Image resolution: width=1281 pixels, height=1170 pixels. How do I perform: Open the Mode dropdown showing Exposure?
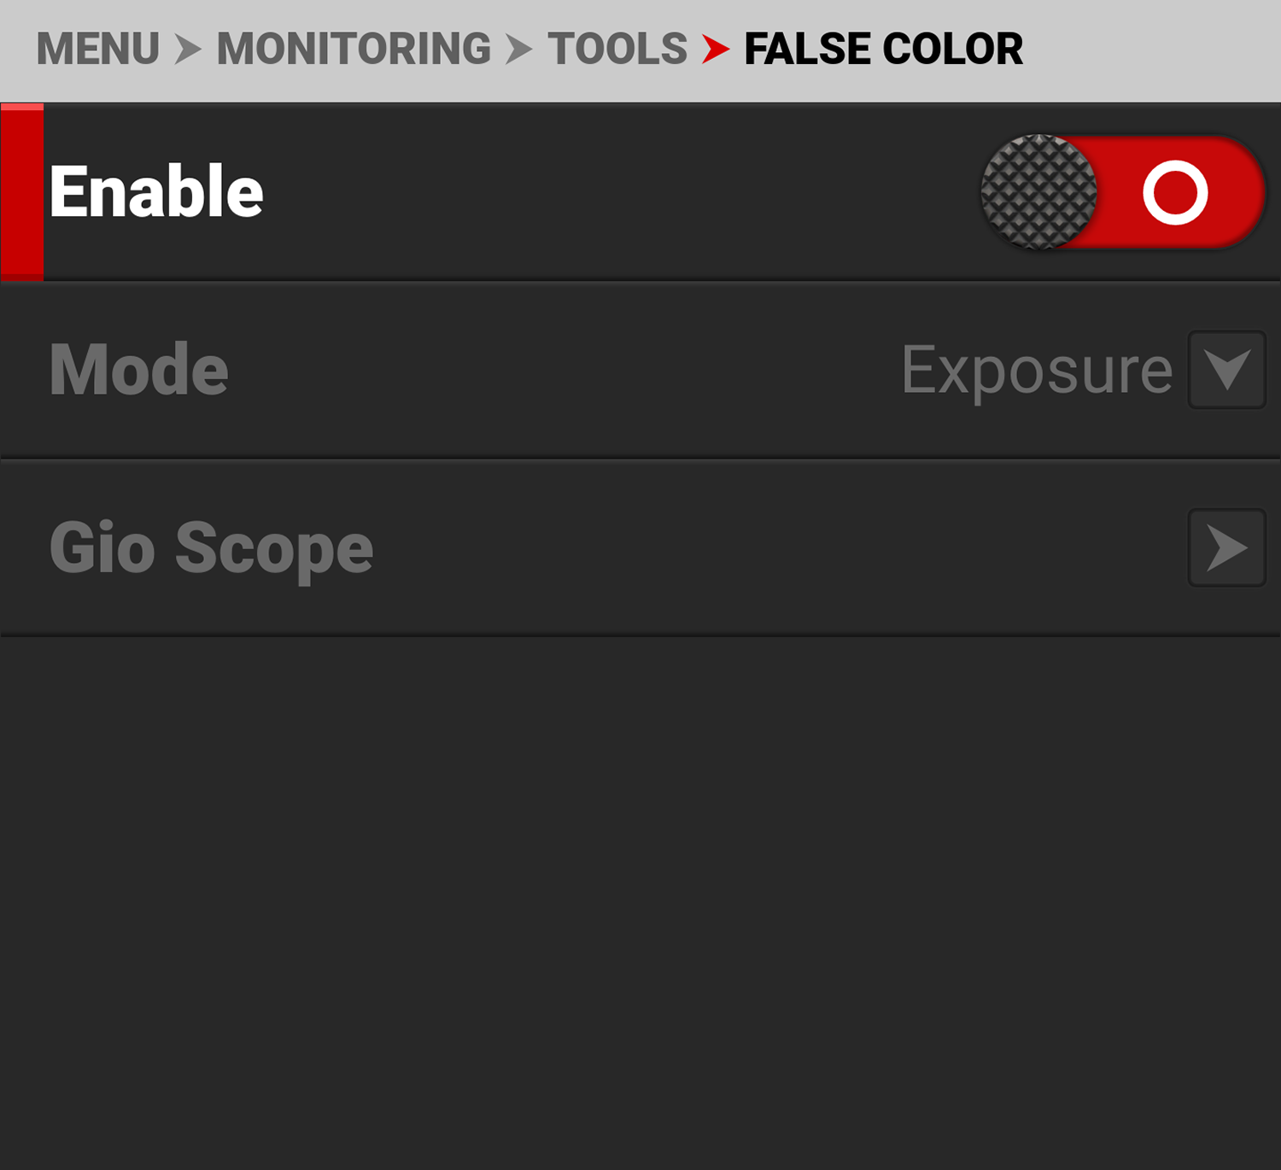coord(1226,370)
